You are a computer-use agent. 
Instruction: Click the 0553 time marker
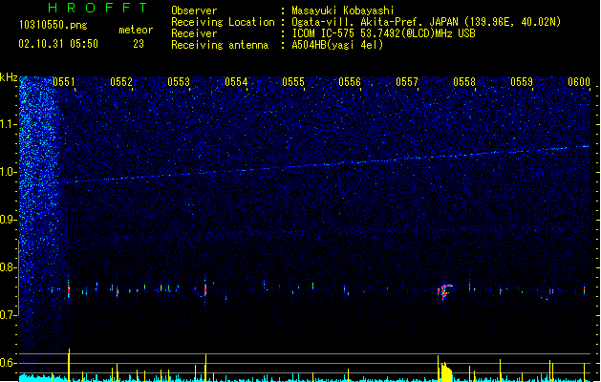(x=179, y=82)
